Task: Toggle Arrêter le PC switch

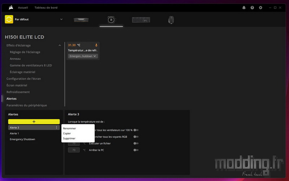Action: click(x=136, y=150)
